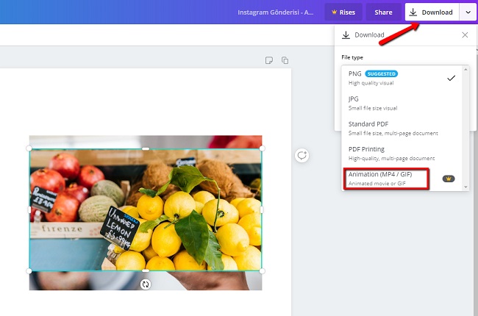Open the dropdown chevron beside Download

point(468,12)
